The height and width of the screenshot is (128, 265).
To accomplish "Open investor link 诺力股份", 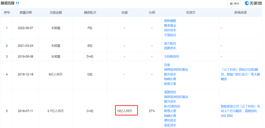I will pyautogui.click(x=170, y=43).
